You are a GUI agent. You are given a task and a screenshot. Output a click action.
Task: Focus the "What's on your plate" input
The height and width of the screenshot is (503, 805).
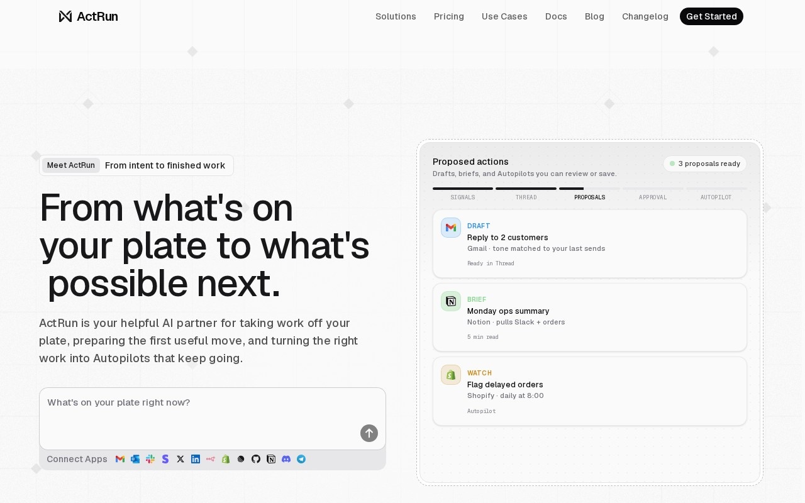(x=213, y=419)
